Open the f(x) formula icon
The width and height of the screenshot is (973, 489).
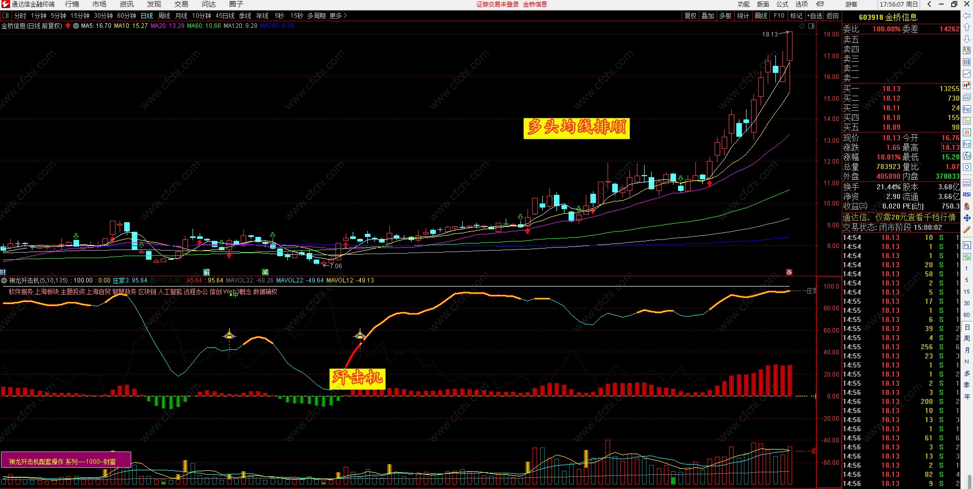tap(967, 156)
